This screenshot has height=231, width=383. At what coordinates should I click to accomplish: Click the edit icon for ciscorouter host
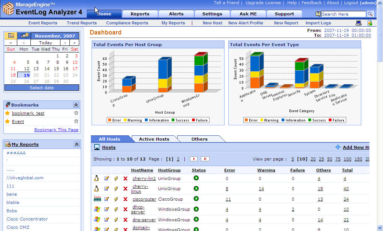pyautogui.click(x=107, y=199)
